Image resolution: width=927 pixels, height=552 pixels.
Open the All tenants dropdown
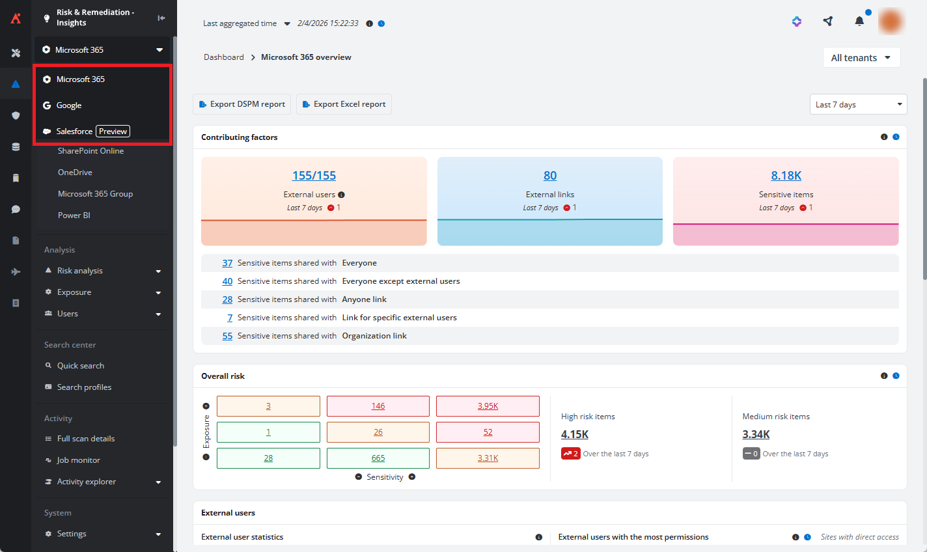pos(861,57)
